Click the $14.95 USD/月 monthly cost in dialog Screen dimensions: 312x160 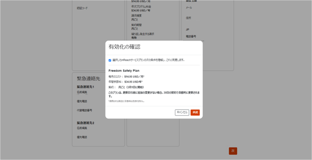pos(134,77)
